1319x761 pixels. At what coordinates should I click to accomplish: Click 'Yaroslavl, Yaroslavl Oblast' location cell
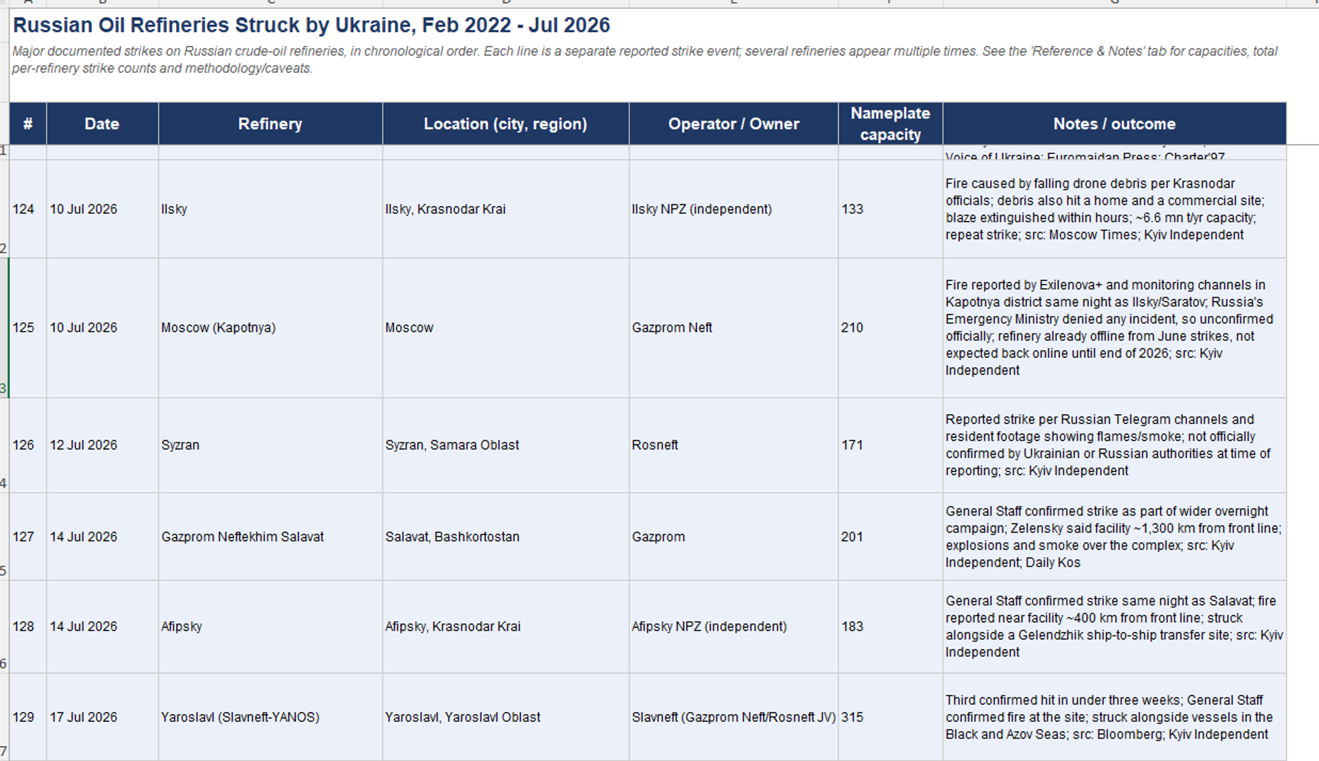point(506,717)
